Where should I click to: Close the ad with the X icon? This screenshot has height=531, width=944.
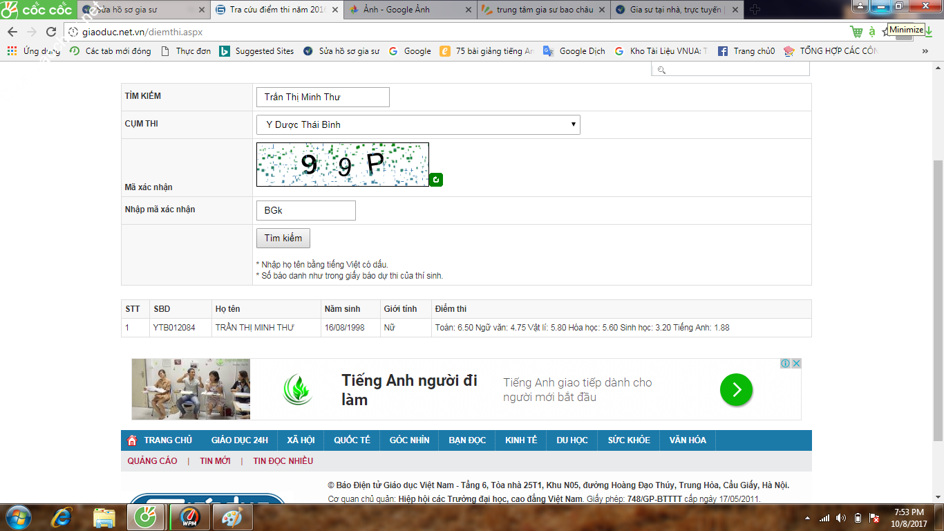[x=796, y=364]
